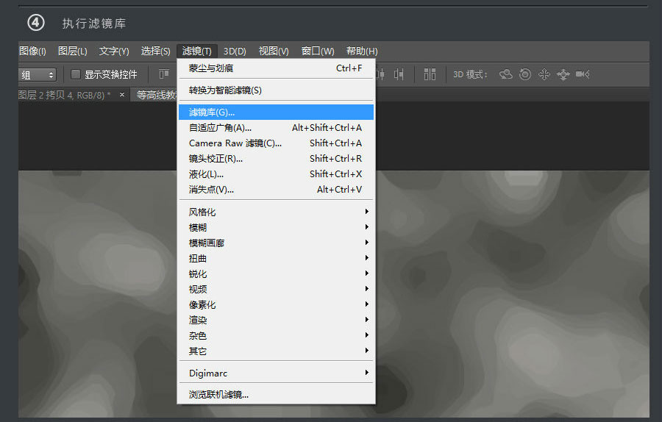
Task: Select 转换为智能滤镜(S) menu item
Action: [276, 90]
